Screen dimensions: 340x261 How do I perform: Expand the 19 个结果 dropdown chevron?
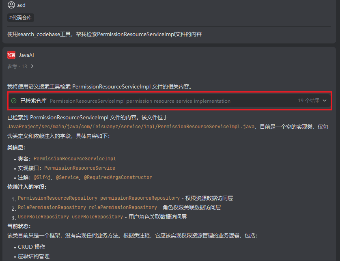click(x=325, y=101)
